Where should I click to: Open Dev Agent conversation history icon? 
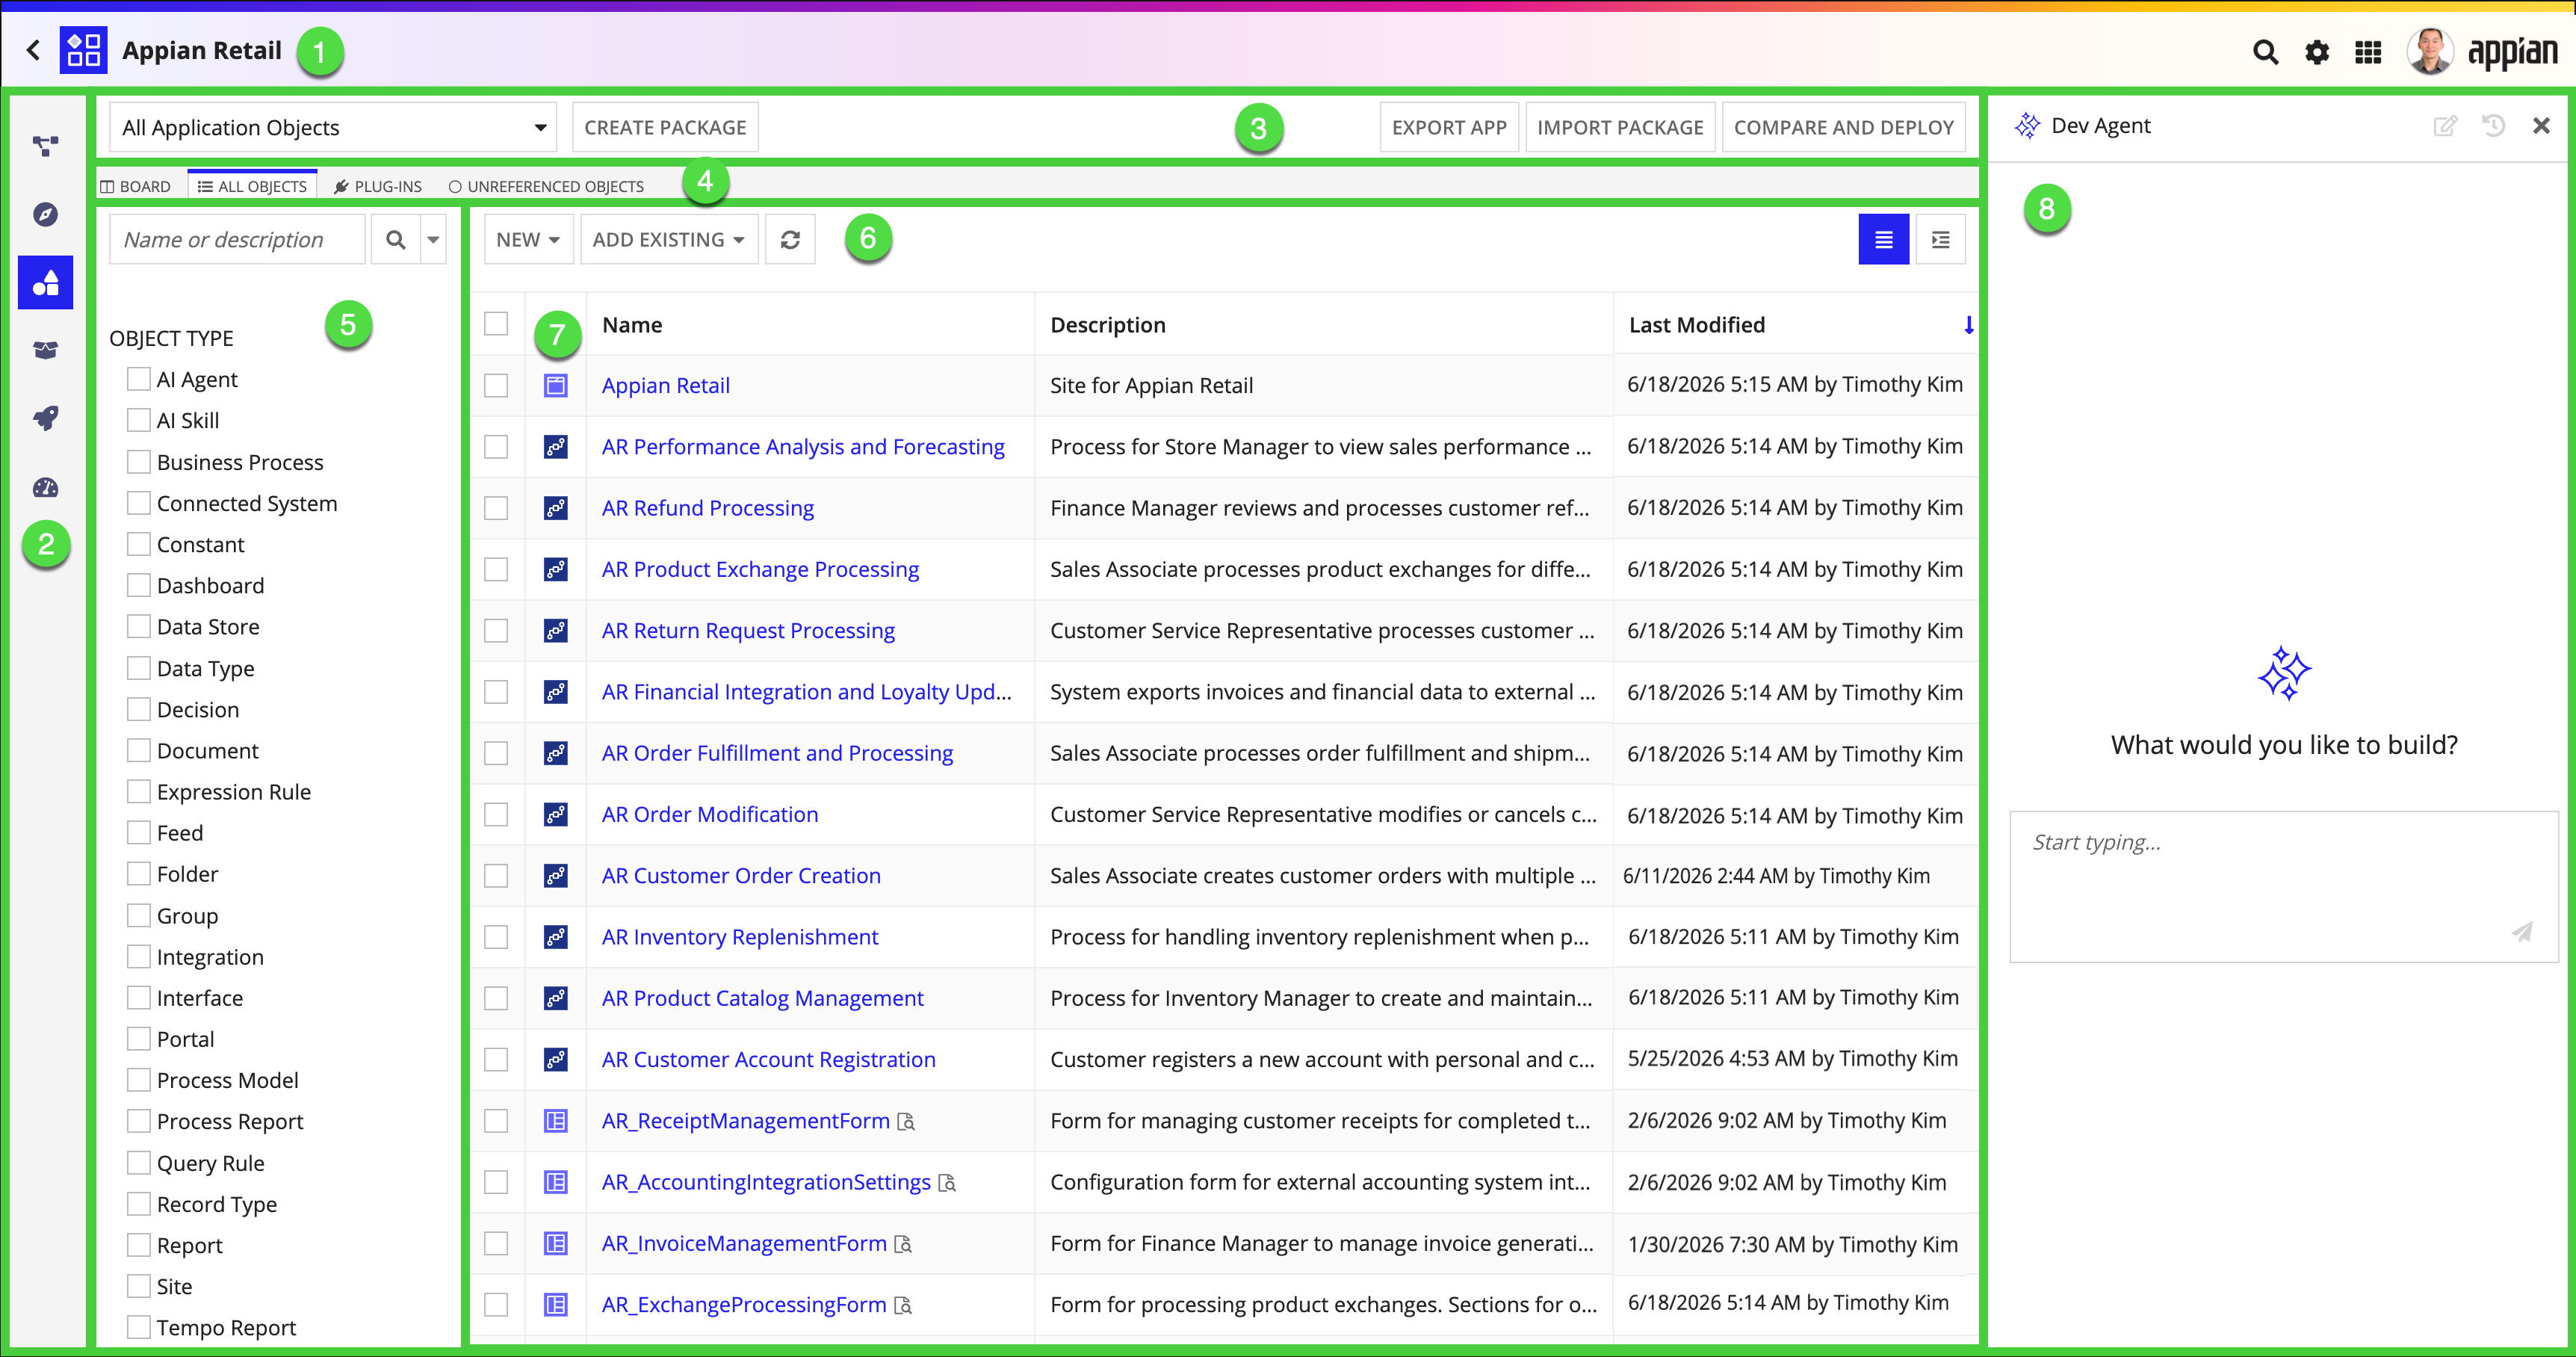(2493, 126)
